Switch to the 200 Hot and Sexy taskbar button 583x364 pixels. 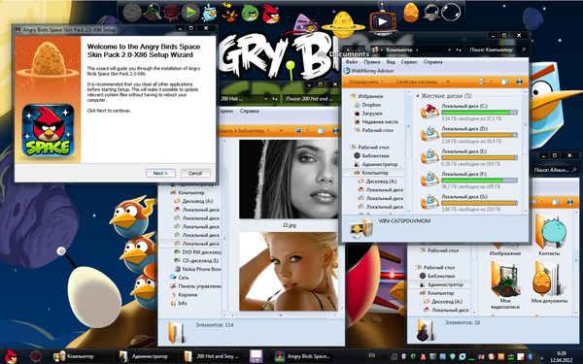tap(212, 356)
